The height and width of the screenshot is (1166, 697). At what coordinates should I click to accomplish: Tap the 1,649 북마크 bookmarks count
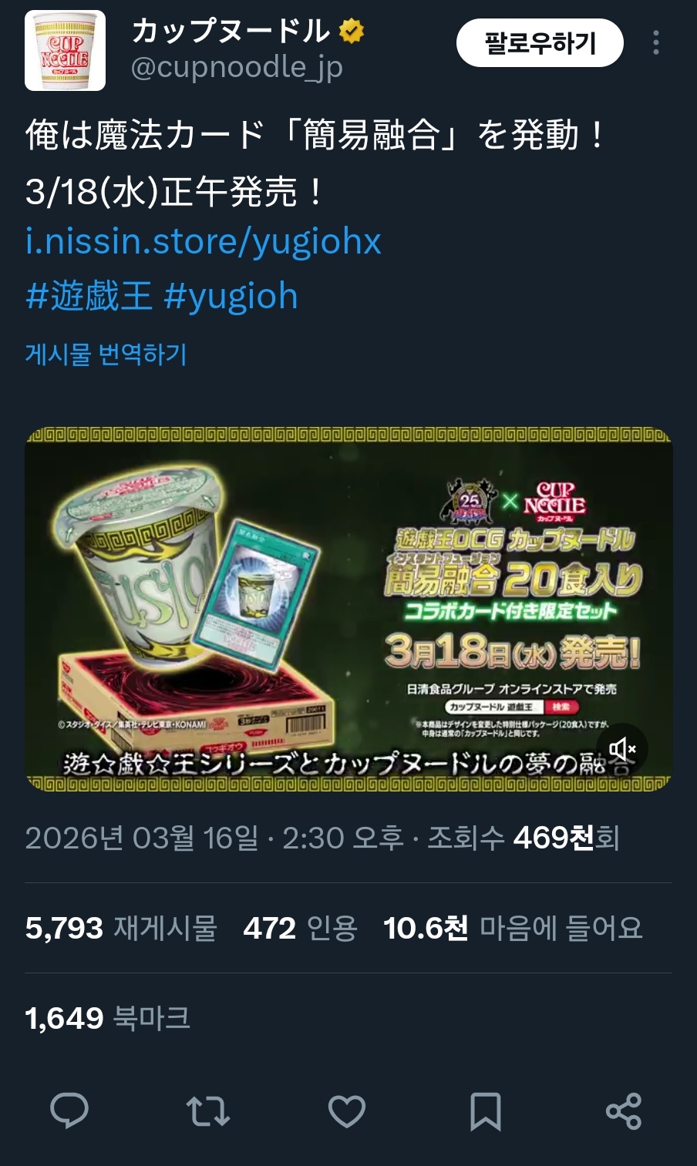coord(108,1018)
